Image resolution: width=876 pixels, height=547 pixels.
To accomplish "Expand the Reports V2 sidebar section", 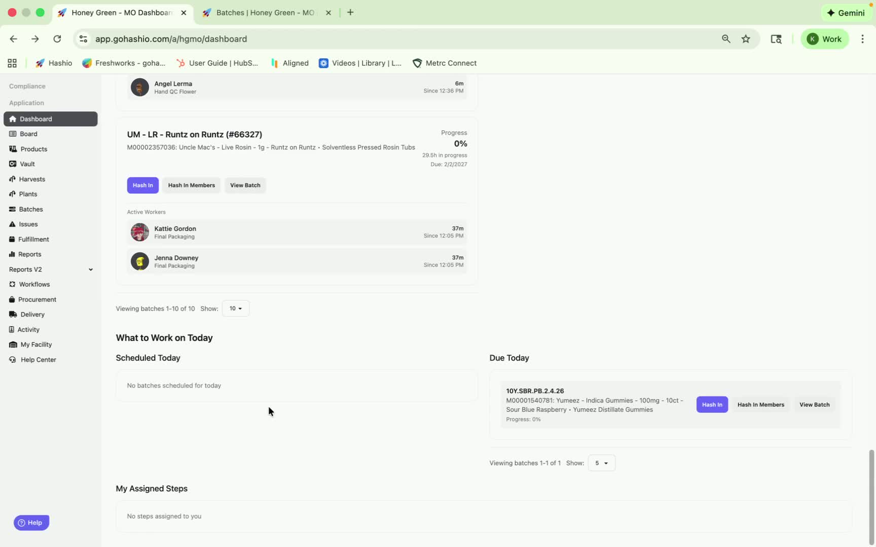I will (51, 269).
